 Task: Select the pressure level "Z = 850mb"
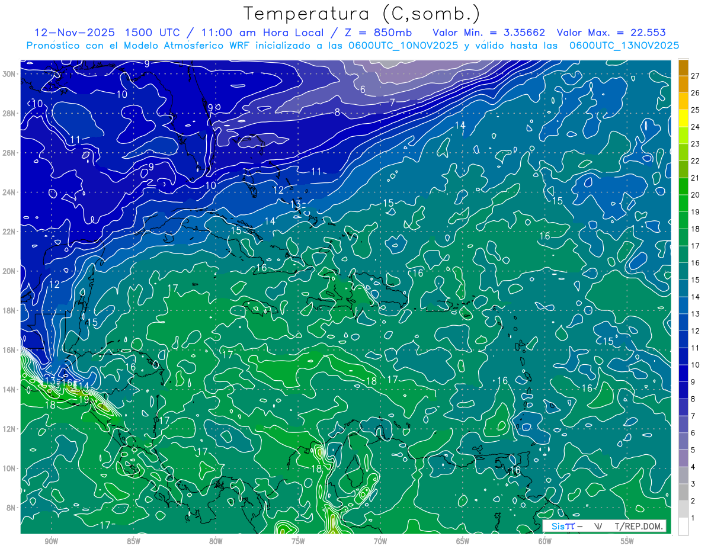pos(379,33)
